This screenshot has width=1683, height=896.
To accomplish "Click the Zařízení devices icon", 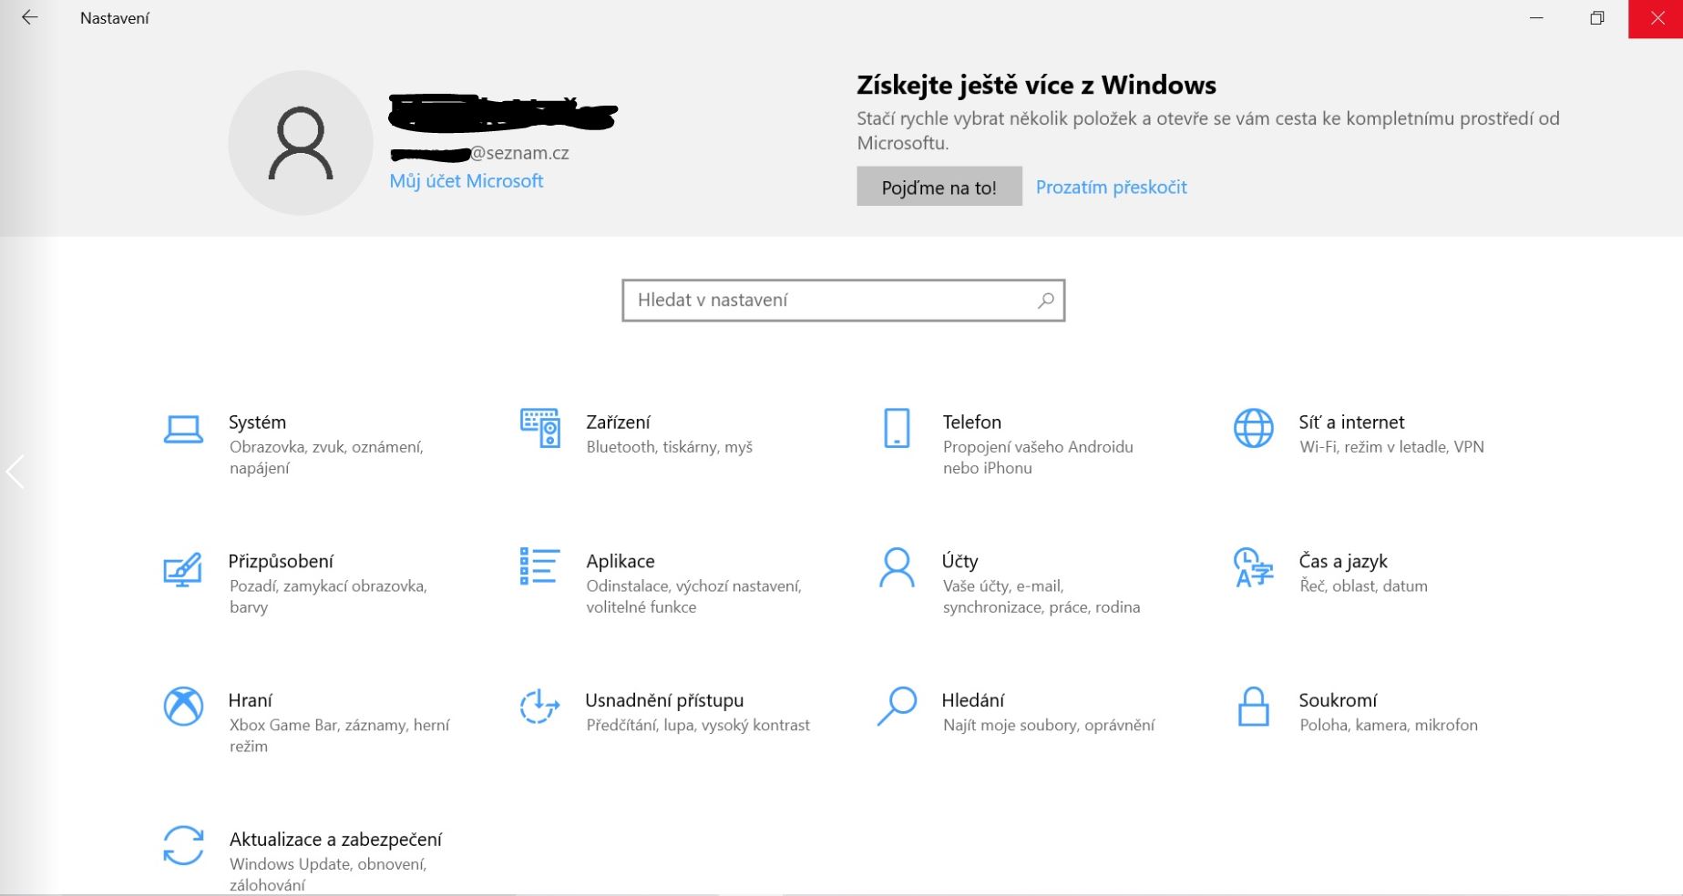I will click(540, 428).
